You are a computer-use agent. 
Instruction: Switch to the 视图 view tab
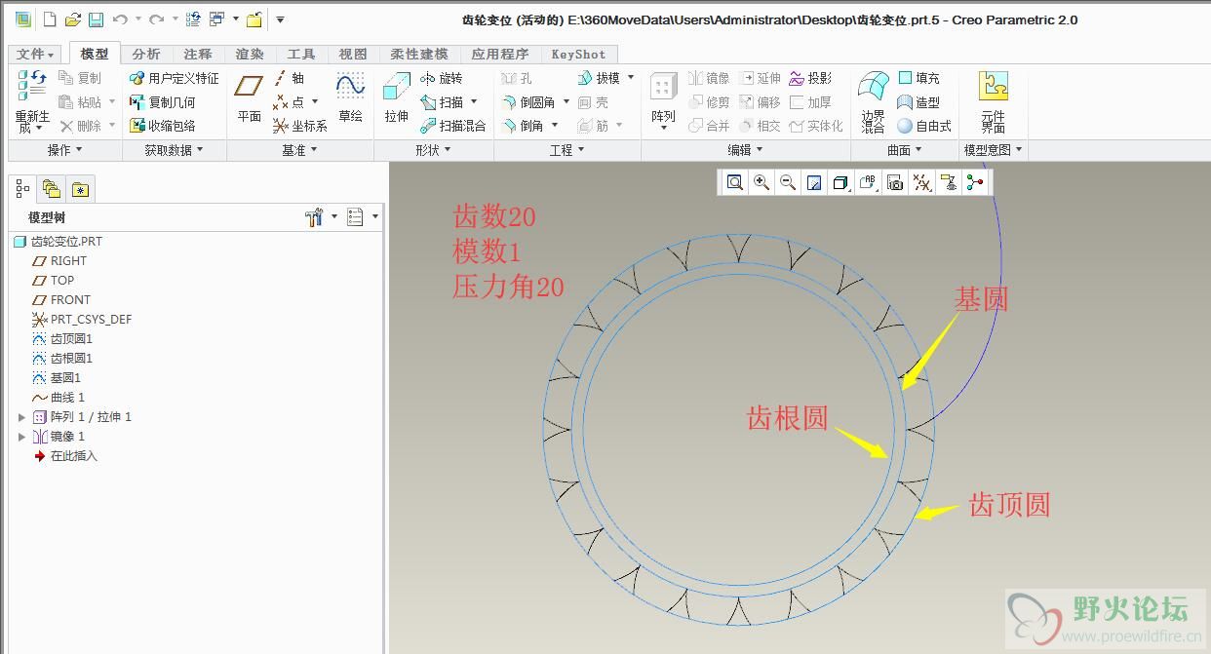point(353,55)
